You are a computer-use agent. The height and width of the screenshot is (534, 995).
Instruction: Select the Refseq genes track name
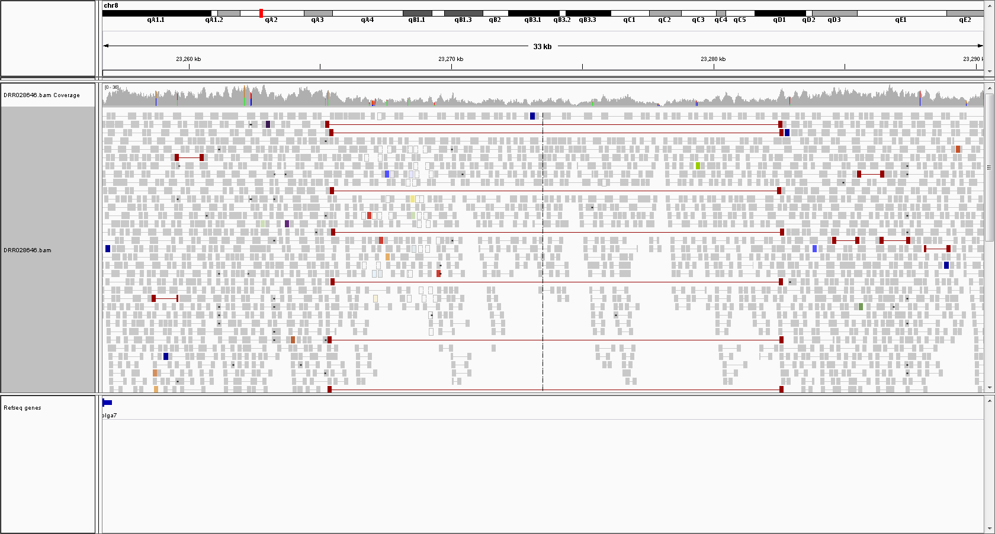pyautogui.click(x=23, y=408)
